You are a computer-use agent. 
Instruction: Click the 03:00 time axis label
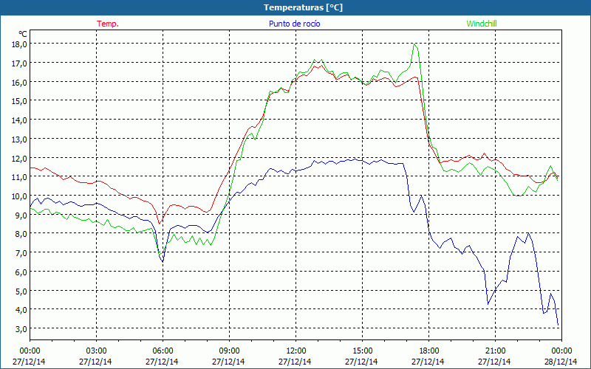(x=97, y=351)
